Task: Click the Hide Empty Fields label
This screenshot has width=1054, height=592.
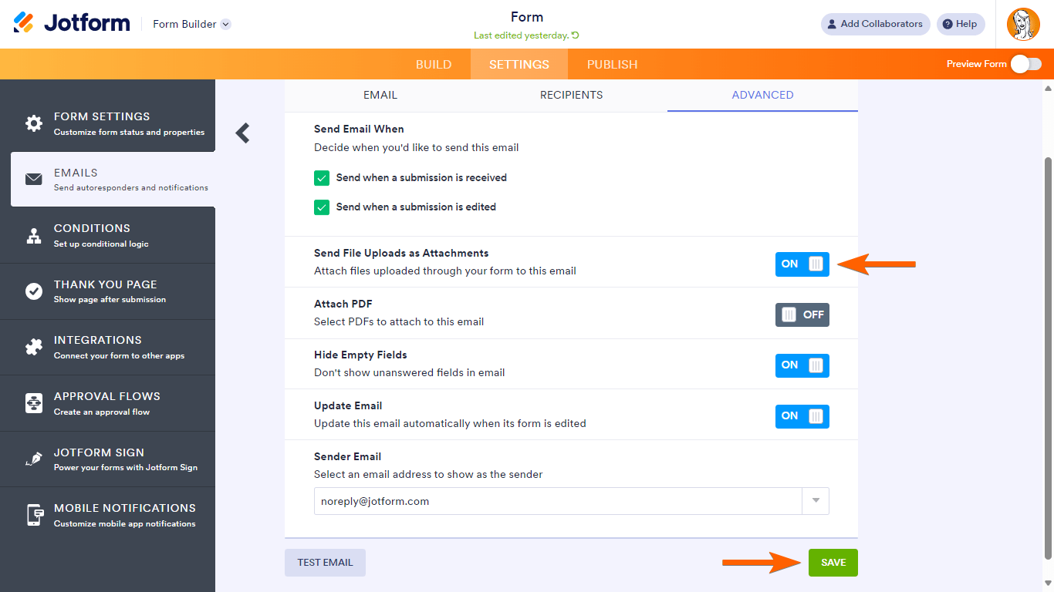Action: click(360, 355)
